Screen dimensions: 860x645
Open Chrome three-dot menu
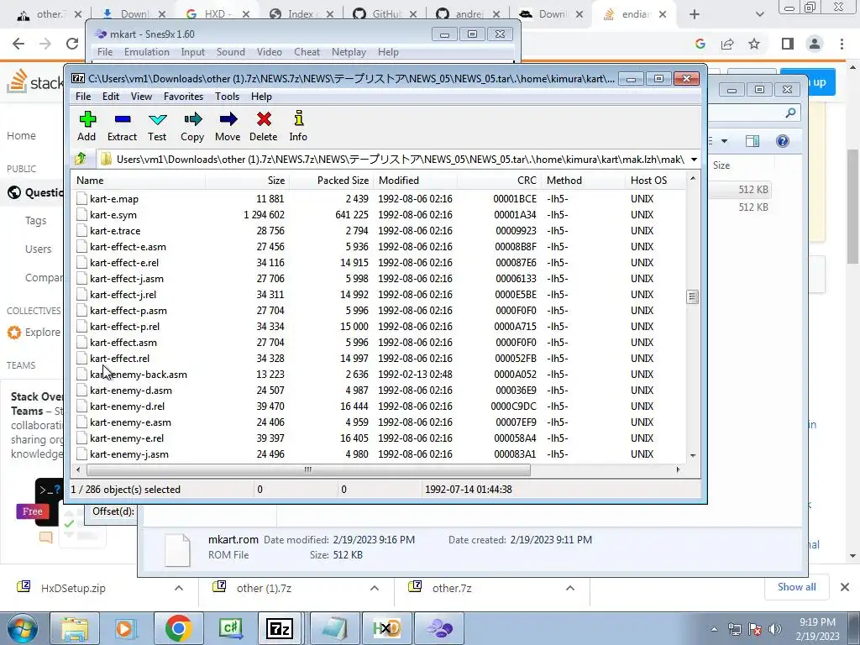842,44
